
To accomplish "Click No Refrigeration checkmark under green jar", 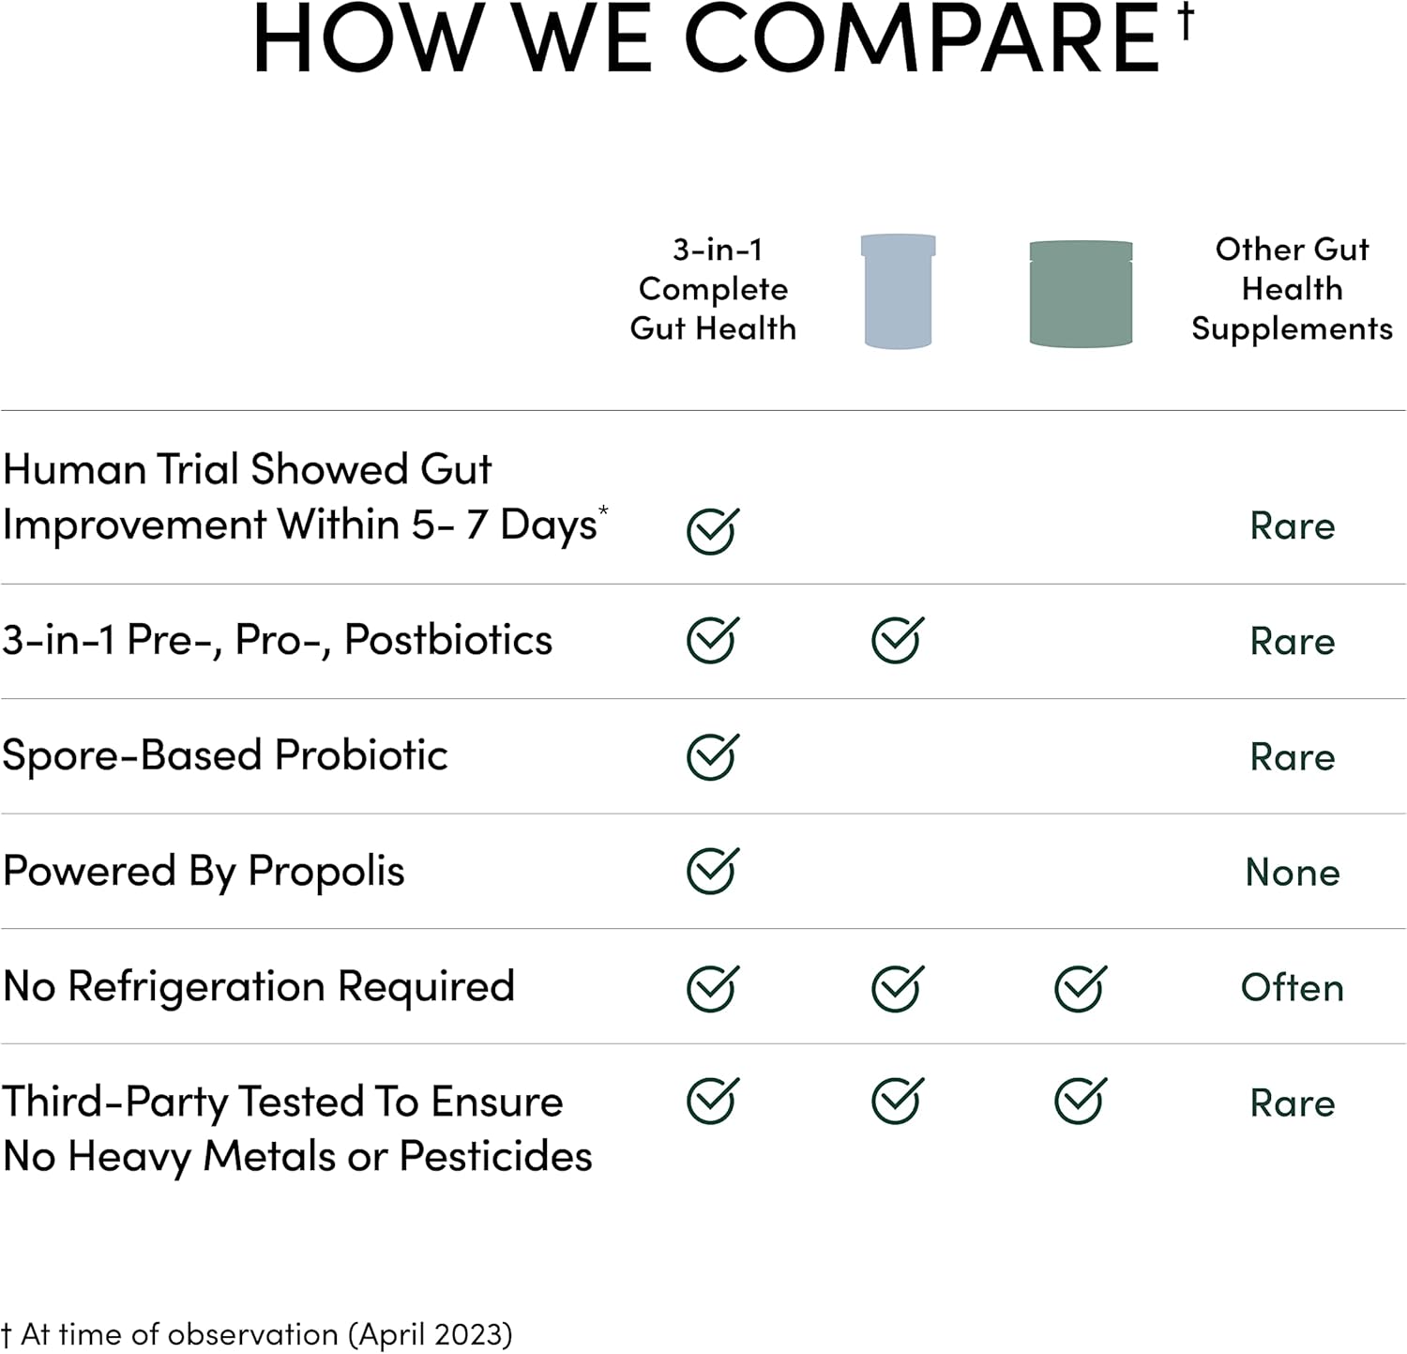I will pos(1081,987).
